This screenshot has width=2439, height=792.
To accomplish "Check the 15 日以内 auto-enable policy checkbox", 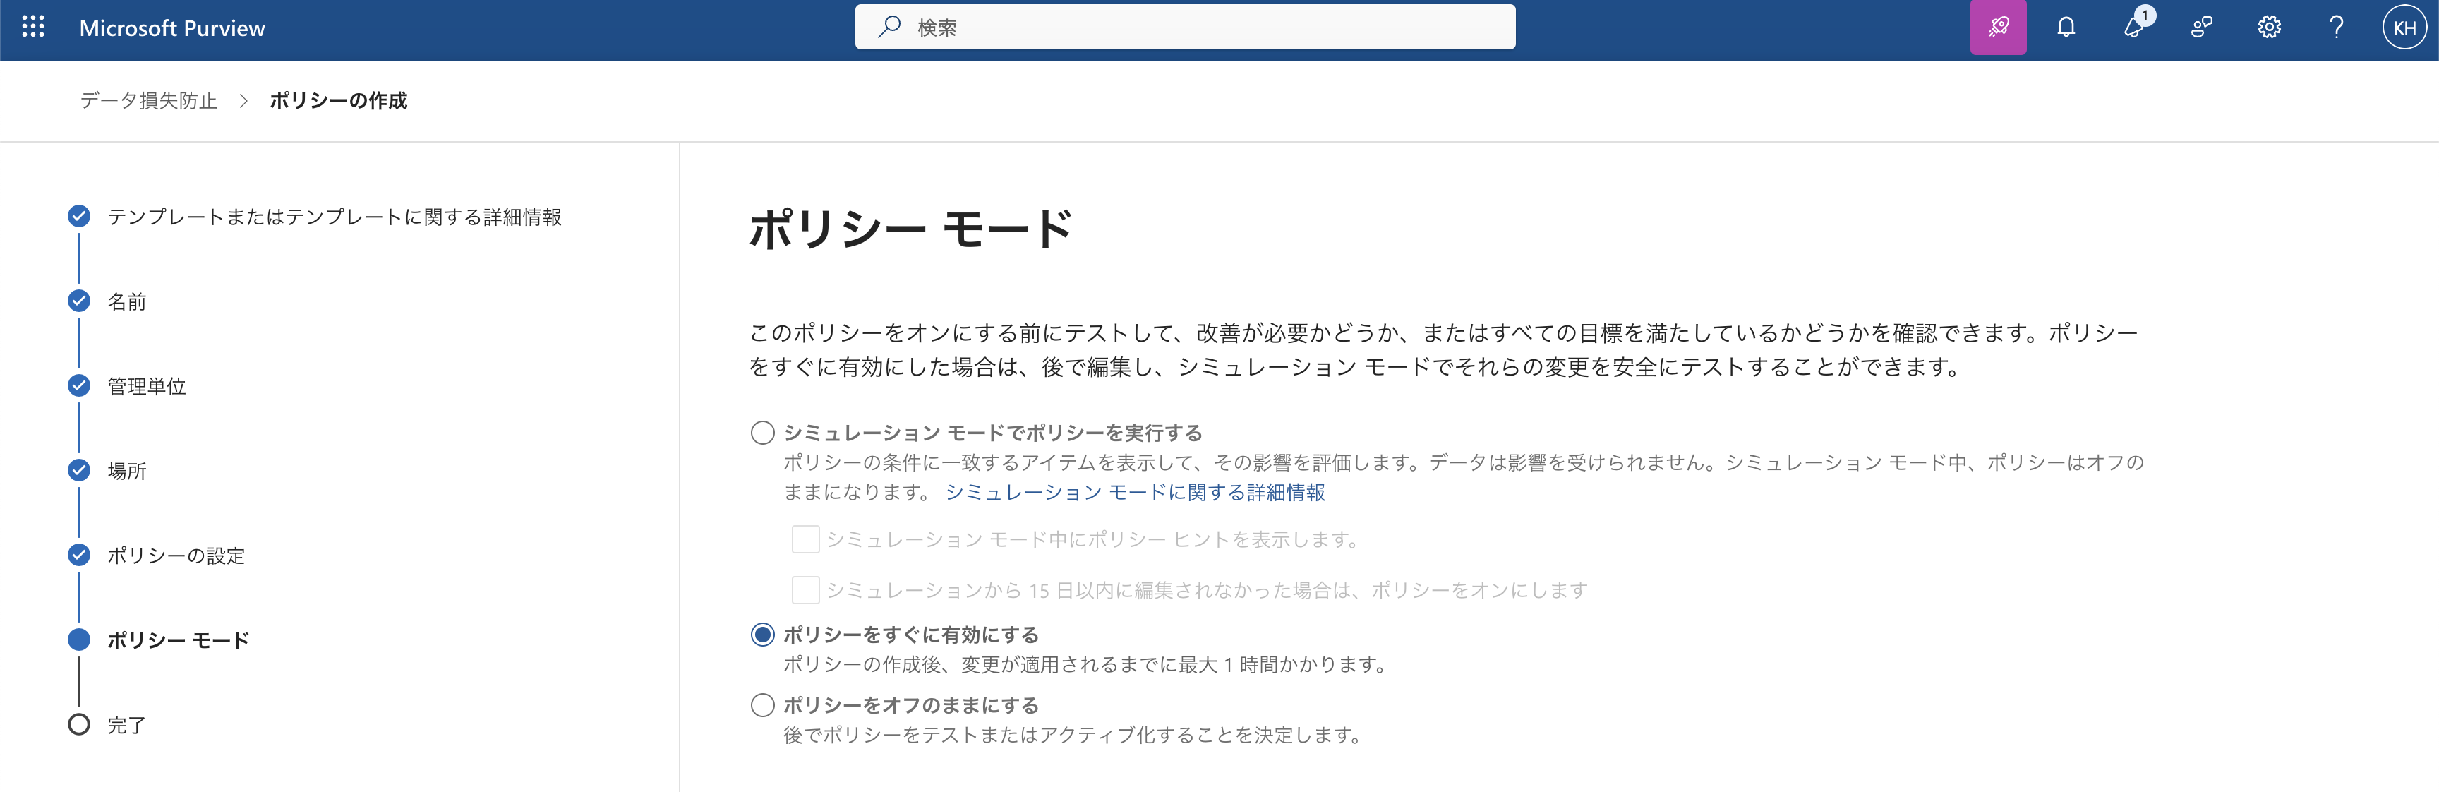I will (805, 590).
